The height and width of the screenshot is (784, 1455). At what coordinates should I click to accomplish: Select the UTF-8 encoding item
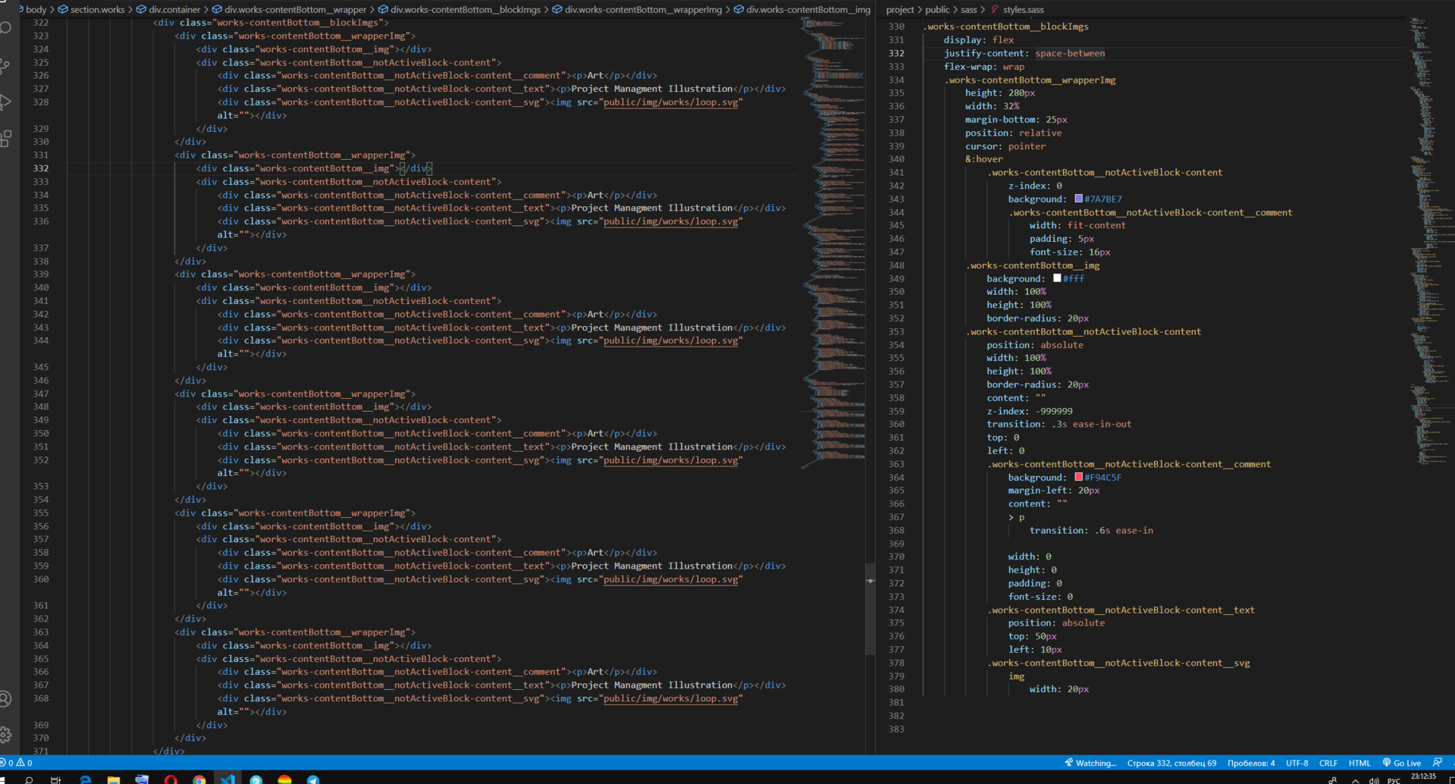1297,763
